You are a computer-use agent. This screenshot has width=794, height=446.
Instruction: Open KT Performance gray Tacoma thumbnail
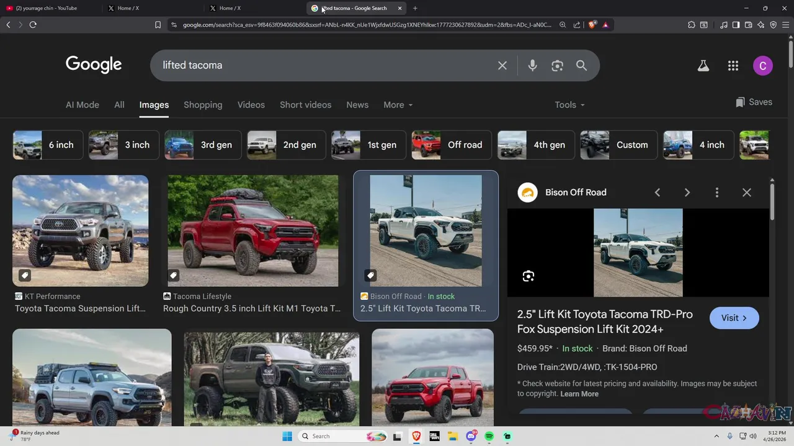point(81,230)
